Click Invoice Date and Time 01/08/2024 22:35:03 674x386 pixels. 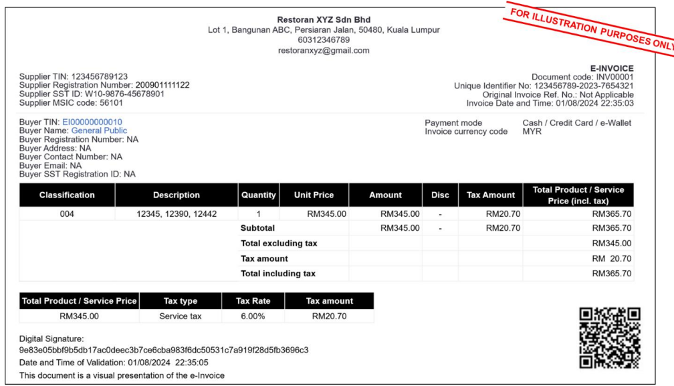click(x=550, y=103)
